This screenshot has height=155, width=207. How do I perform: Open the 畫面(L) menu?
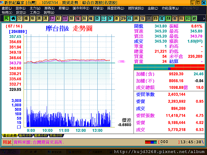[x=7, y=8]
